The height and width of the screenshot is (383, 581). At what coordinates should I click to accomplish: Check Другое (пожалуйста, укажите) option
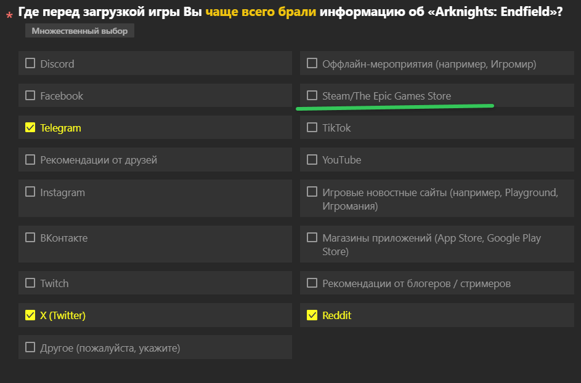(x=30, y=347)
